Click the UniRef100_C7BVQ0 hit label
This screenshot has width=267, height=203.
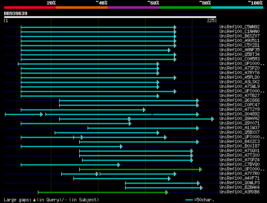(239, 165)
